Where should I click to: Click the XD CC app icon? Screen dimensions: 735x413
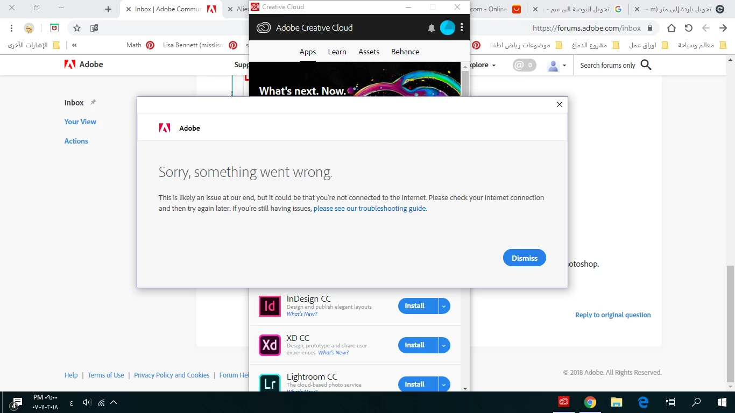point(270,345)
